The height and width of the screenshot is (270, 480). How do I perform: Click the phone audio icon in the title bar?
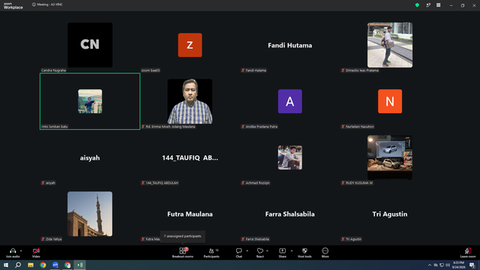click(428, 5)
